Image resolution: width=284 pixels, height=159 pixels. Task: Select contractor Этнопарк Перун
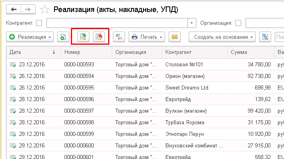point(185,134)
